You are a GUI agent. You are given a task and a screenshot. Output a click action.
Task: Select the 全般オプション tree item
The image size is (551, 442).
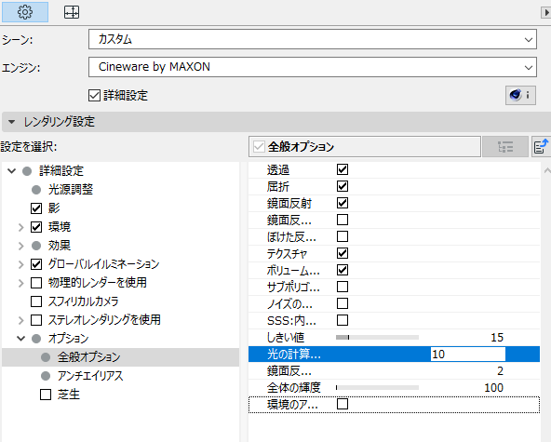coord(89,357)
